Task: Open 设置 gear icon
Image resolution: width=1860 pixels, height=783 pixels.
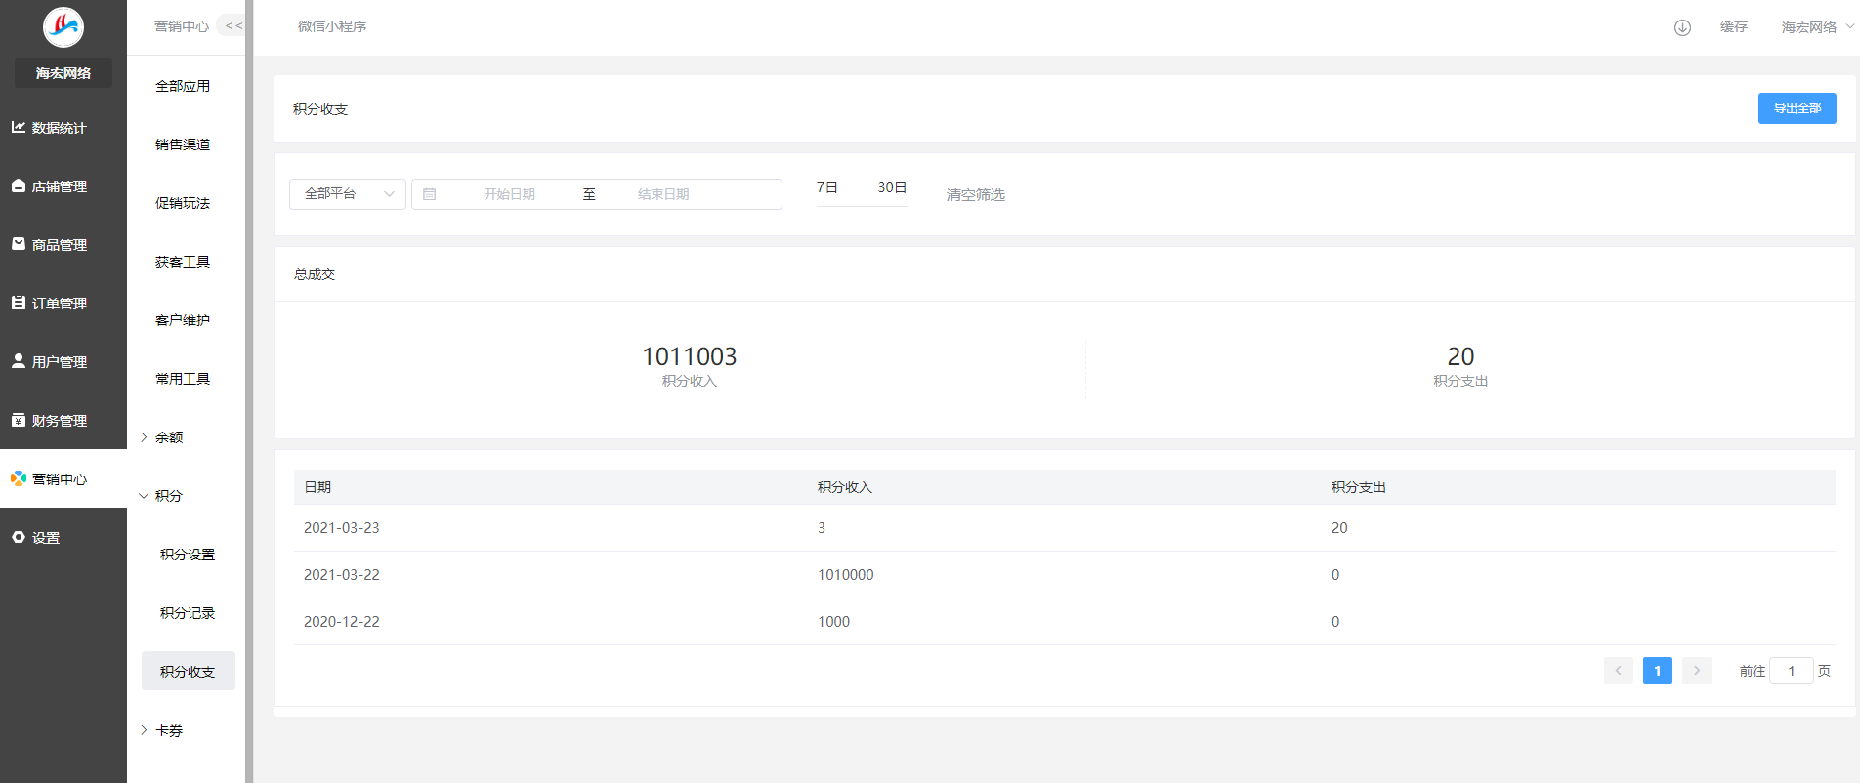Action: (19, 537)
